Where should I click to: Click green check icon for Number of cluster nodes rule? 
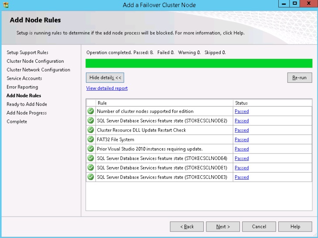[x=91, y=111]
